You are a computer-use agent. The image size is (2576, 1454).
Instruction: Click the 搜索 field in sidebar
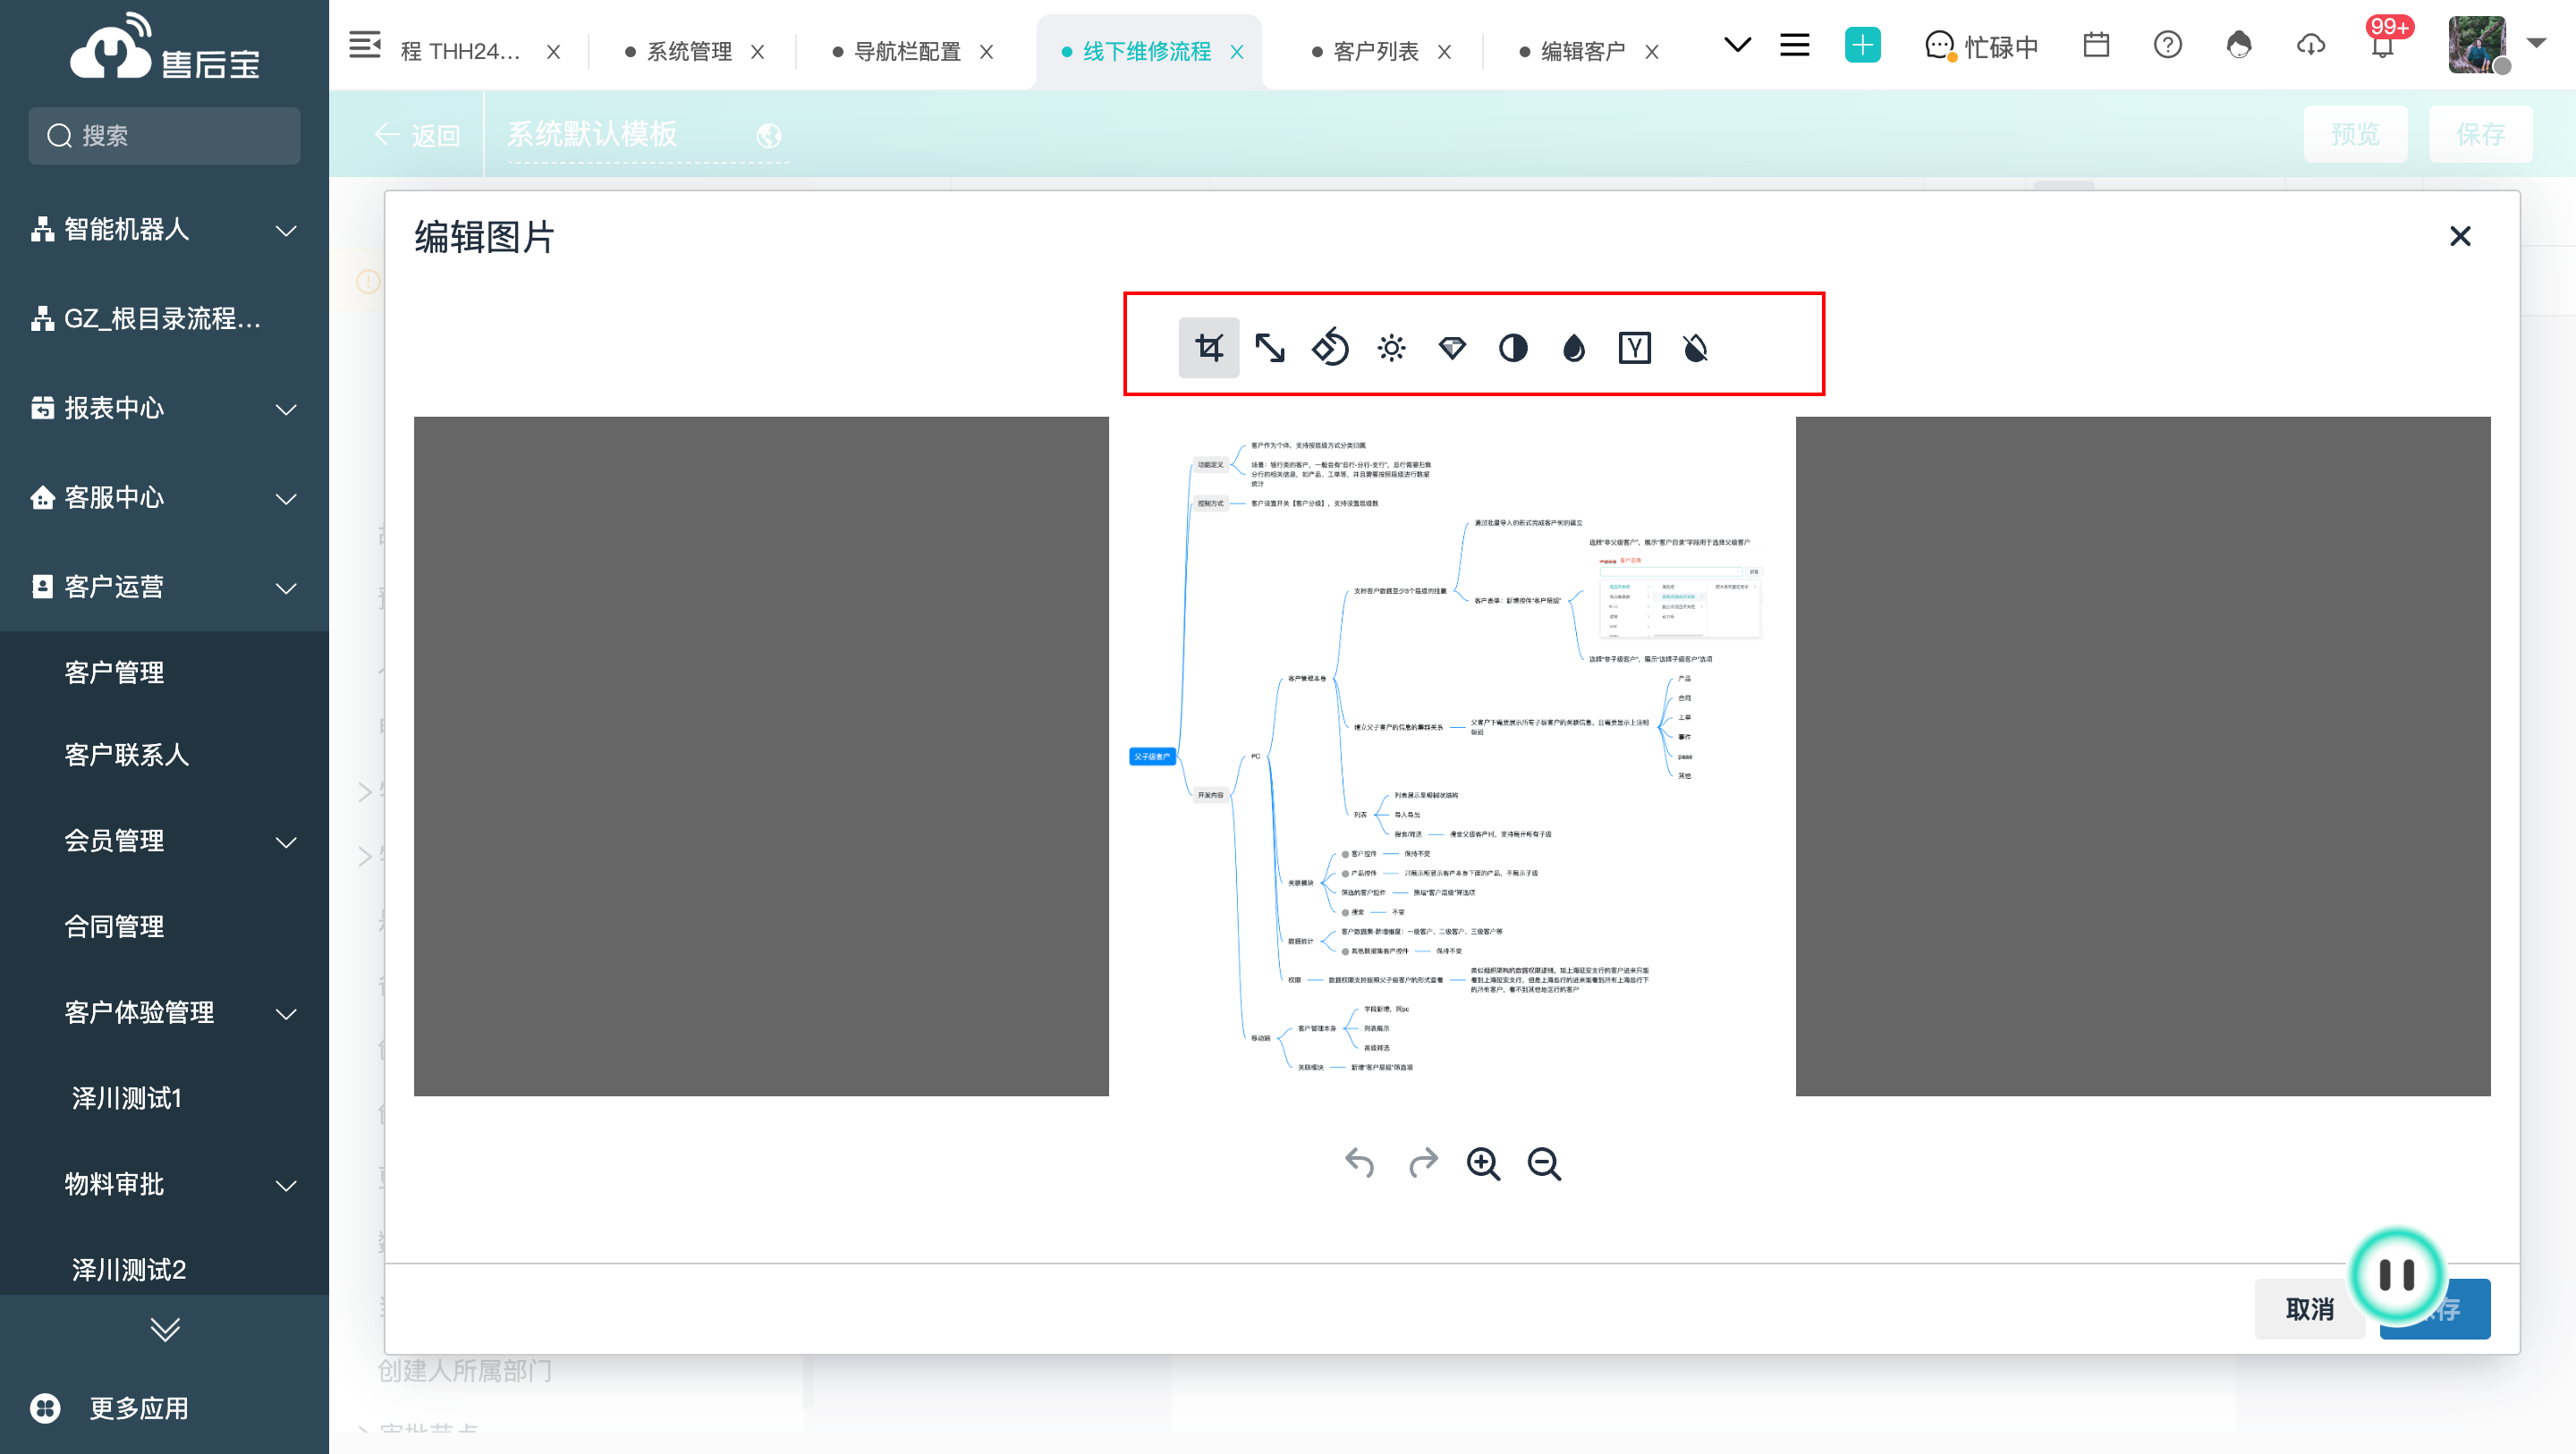click(164, 135)
